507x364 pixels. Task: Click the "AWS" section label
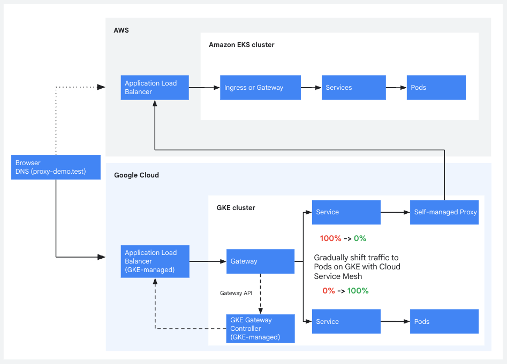(x=121, y=30)
